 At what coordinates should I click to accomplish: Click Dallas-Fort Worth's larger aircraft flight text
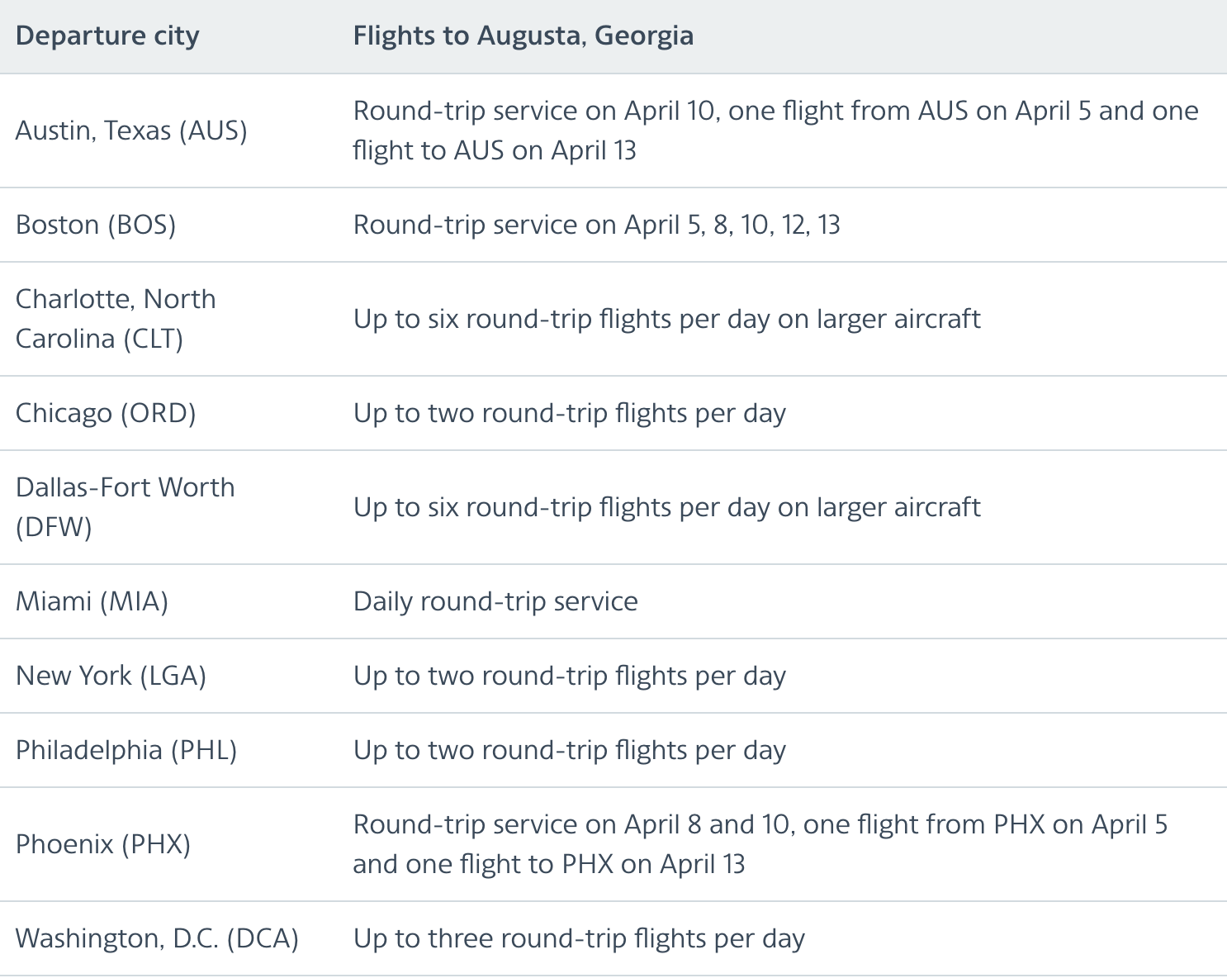(666, 507)
